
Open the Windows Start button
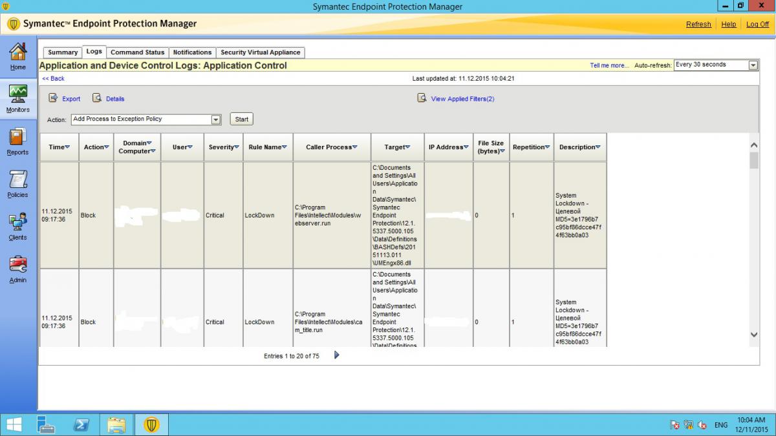tap(14, 424)
